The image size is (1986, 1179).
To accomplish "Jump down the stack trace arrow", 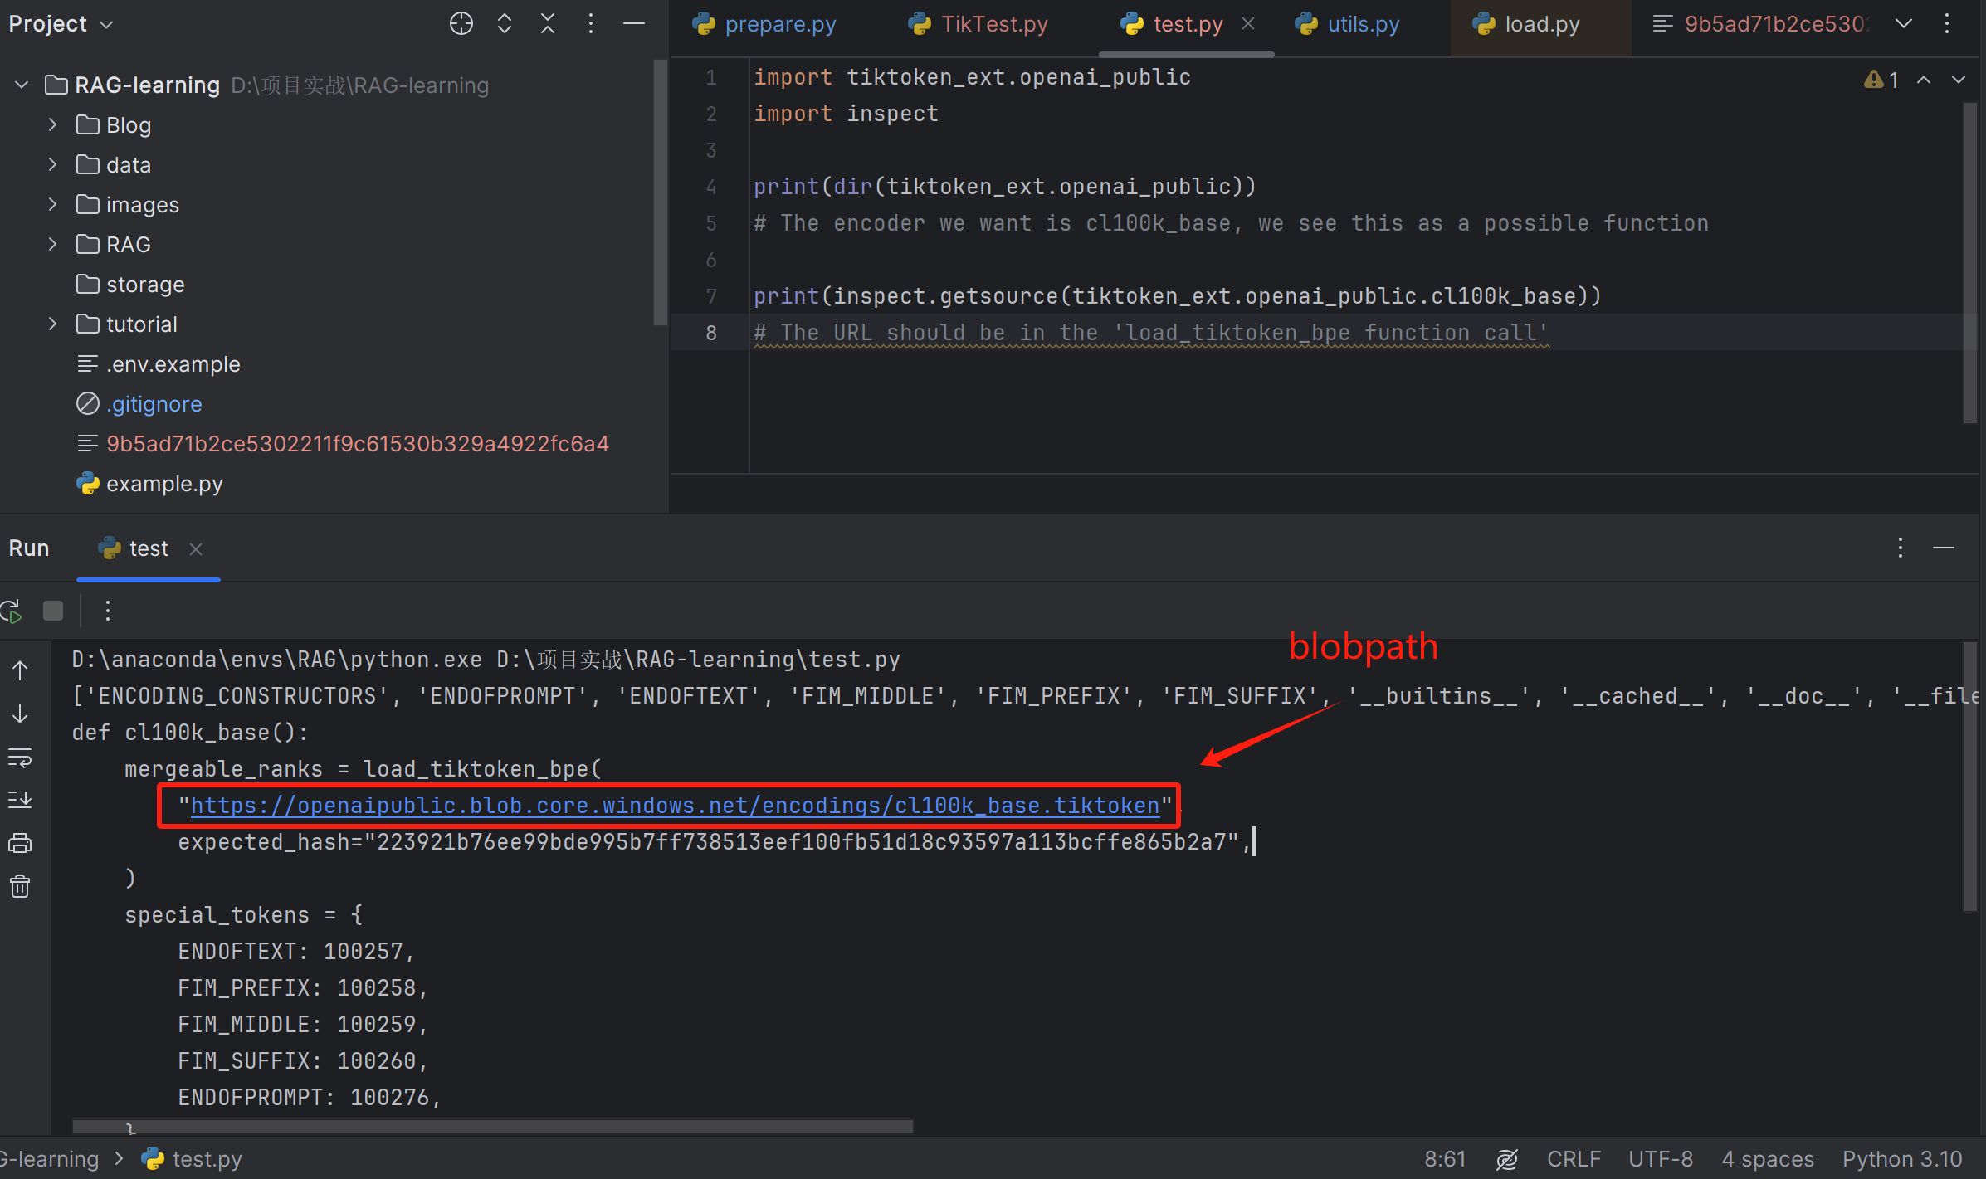I will pos(20,714).
